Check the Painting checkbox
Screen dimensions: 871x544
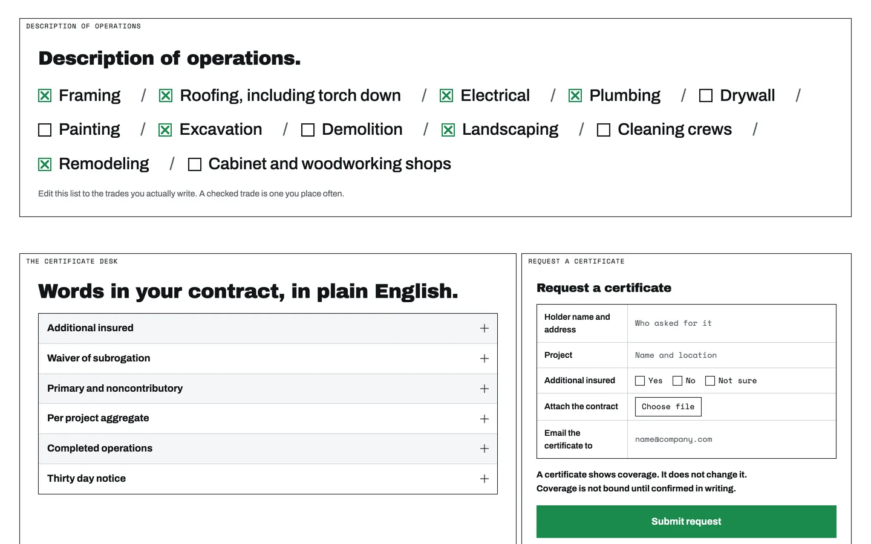click(x=45, y=130)
